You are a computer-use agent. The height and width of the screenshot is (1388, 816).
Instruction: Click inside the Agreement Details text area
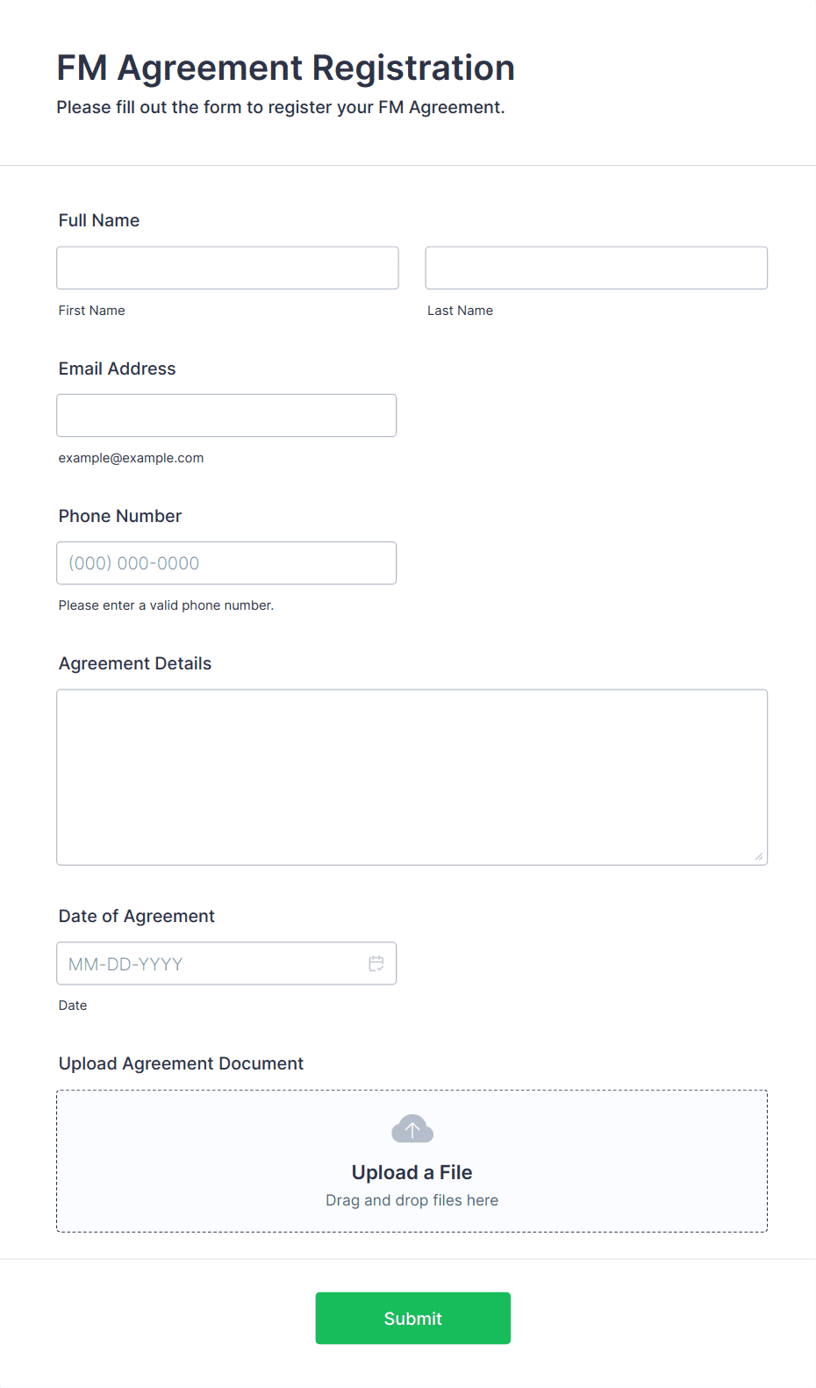click(x=412, y=777)
